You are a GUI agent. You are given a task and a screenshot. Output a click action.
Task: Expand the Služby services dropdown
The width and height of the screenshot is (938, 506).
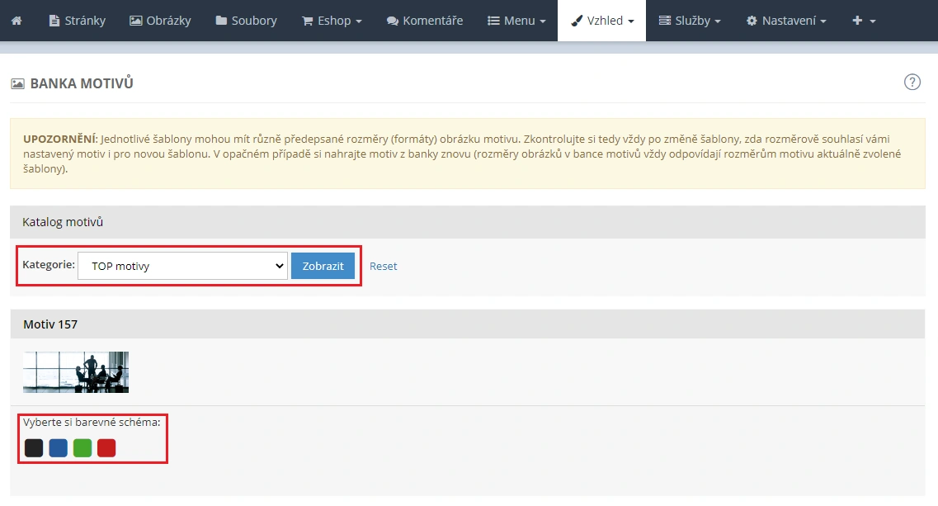(690, 20)
